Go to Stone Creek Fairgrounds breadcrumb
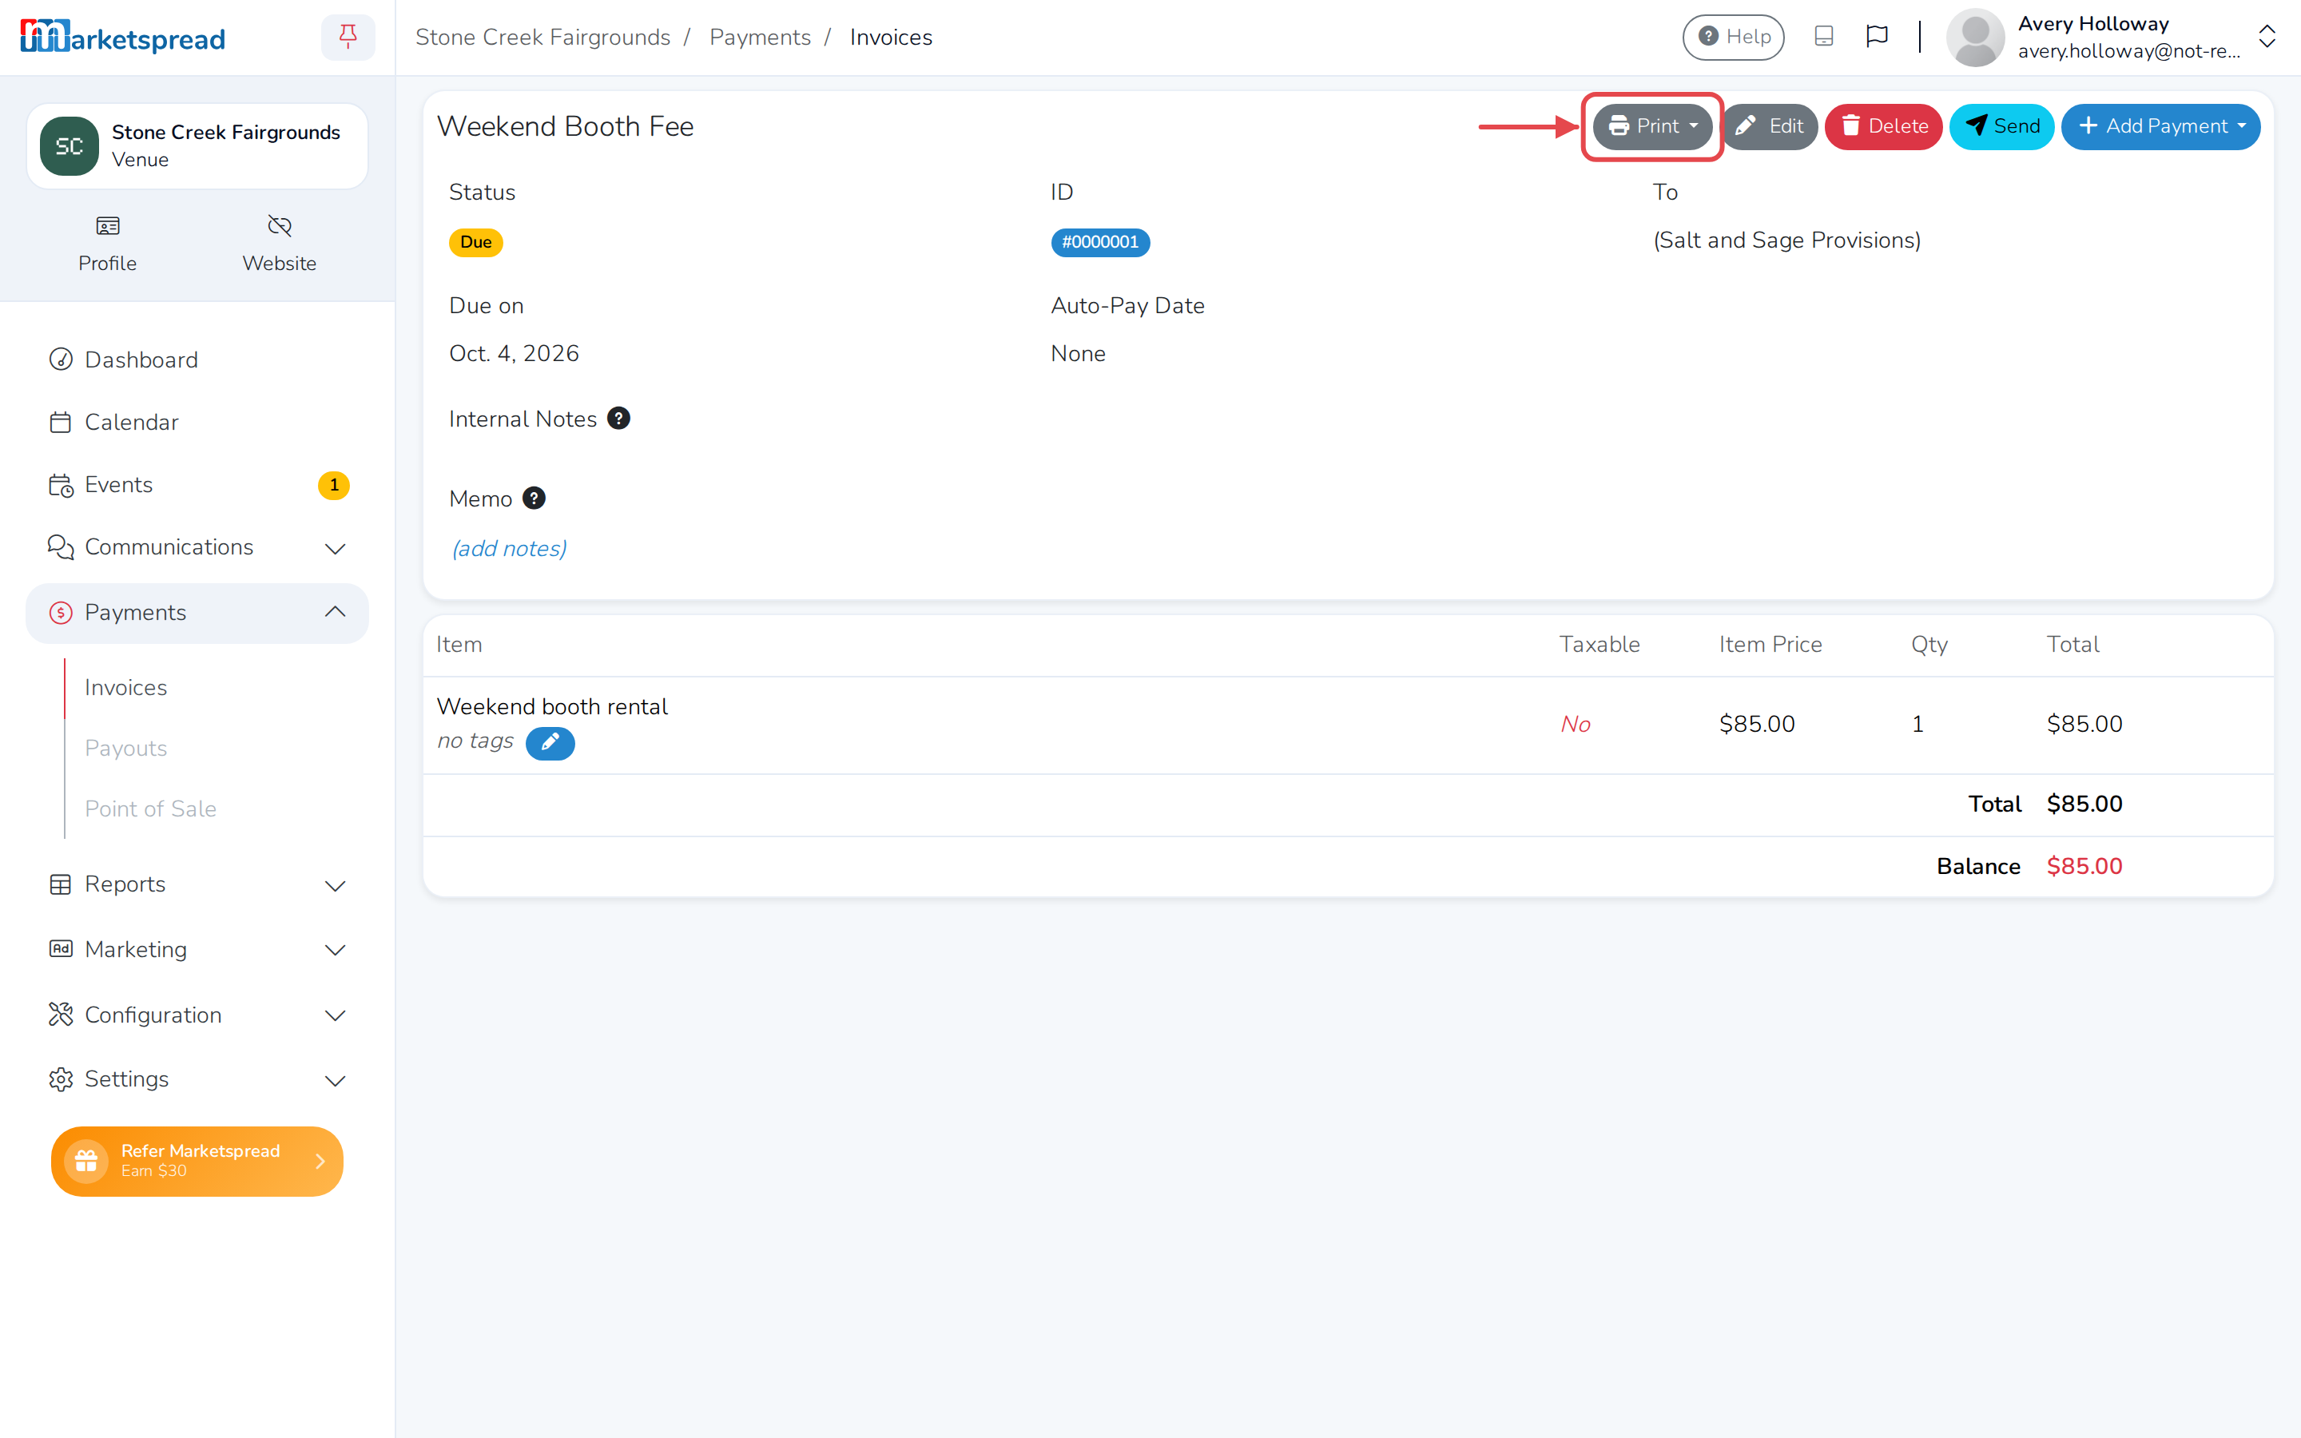 (542, 37)
